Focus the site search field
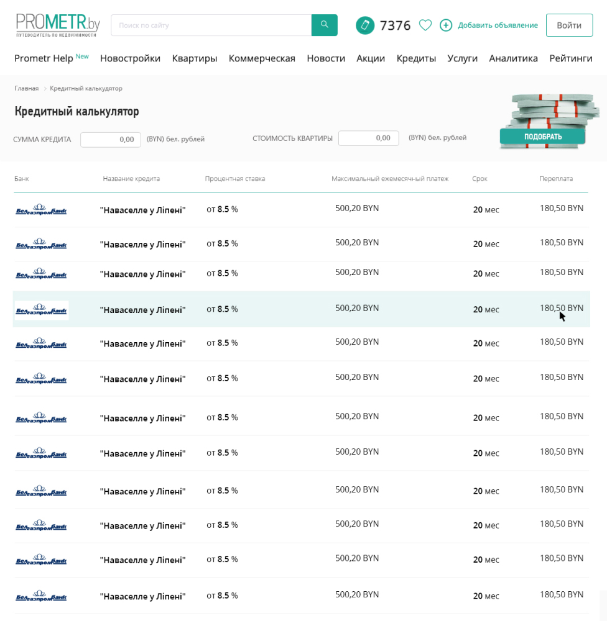Screen dimensions: 607x621 (211, 25)
